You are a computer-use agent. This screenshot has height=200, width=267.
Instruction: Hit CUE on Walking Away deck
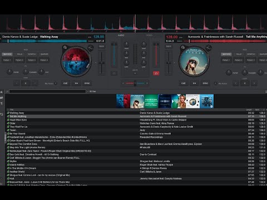coord(65,83)
